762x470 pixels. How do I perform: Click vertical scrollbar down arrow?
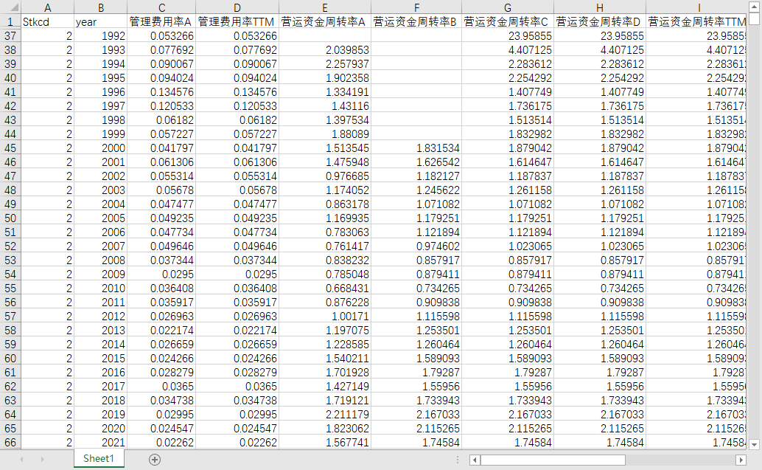point(754,444)
